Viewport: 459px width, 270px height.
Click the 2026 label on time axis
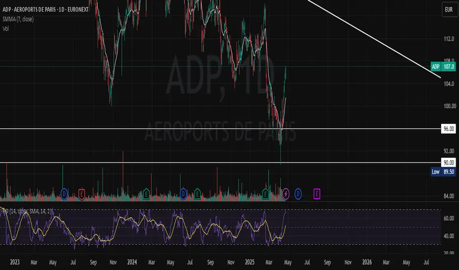pos(367,262)
